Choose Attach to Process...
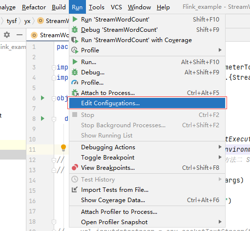This screenshot has height=231, width=250. tap(147, 93)
